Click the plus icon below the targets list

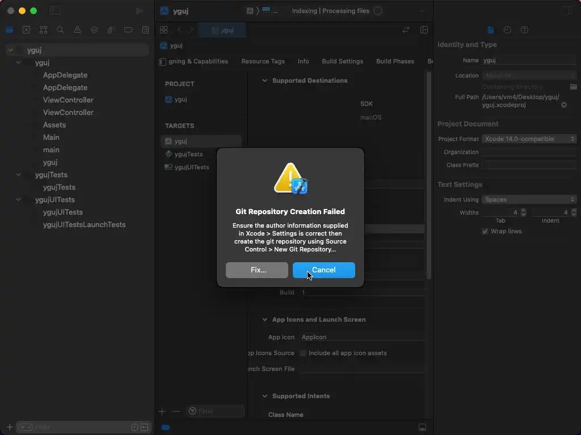pos(162,411)
